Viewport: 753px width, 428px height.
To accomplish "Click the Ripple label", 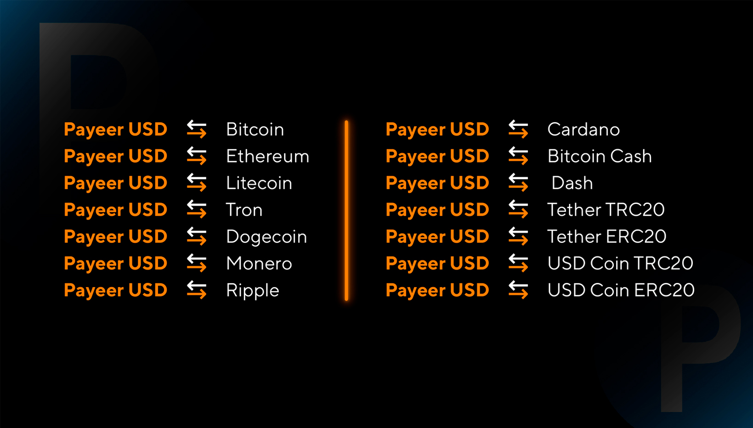I will (253, 291).
